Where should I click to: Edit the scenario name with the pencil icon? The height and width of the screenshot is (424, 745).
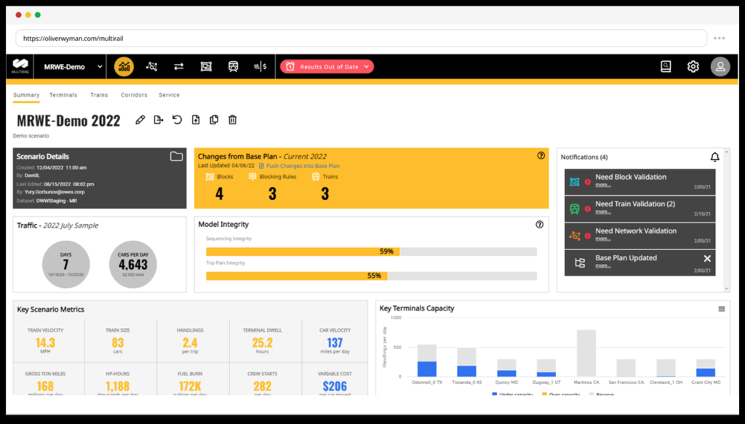point(140,119)
